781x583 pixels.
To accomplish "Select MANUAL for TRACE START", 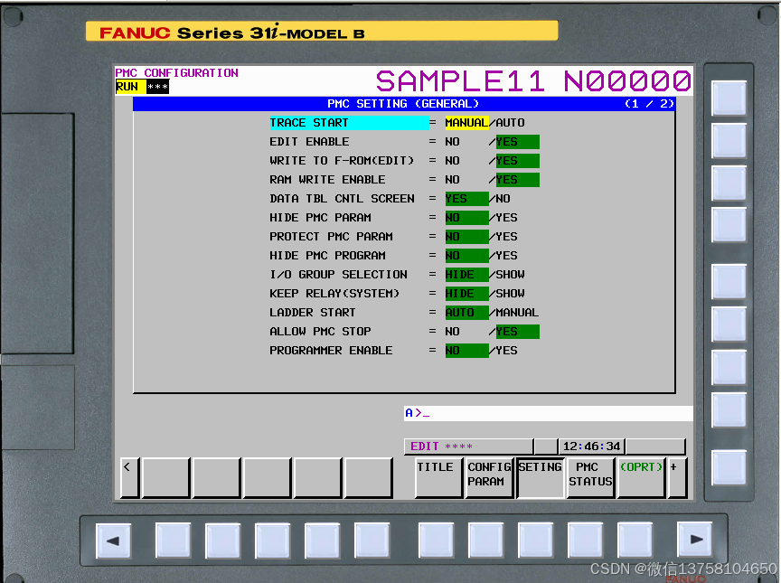I will pos(466,122).
